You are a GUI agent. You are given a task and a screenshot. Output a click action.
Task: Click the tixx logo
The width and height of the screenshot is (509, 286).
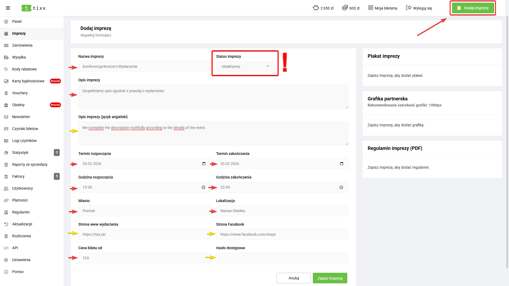[34, 8]
